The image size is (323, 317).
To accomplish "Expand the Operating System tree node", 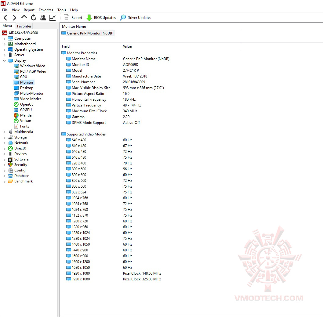I will click(x=4, y=50).
